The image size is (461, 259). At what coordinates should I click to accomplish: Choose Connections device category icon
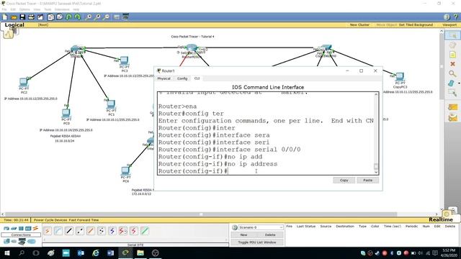[35, 228]
